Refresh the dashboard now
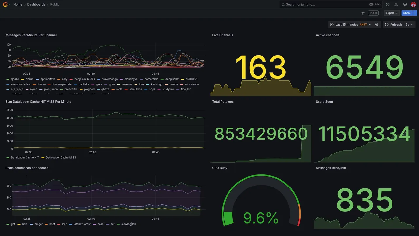Viewport: 419px width, 236px height. point(393,25)
